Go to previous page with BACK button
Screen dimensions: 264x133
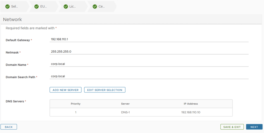pos(9,127)
